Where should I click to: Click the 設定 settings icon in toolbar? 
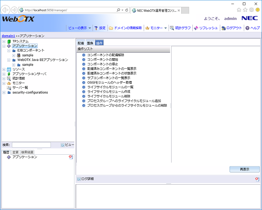coord(96,28)
